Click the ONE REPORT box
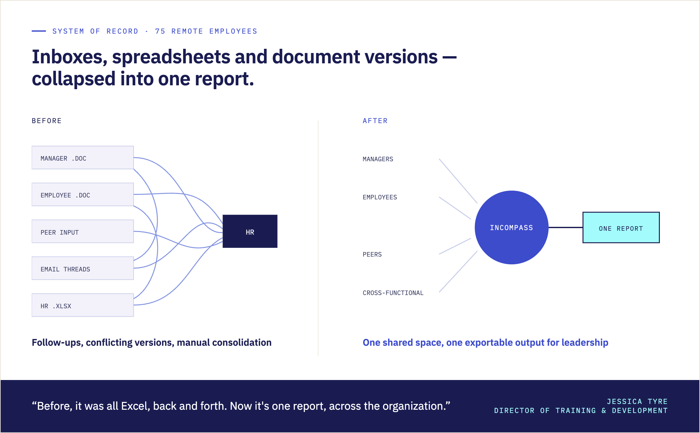Image resolution: width=700 pixels, height=433 pixels. click(621, 227)
